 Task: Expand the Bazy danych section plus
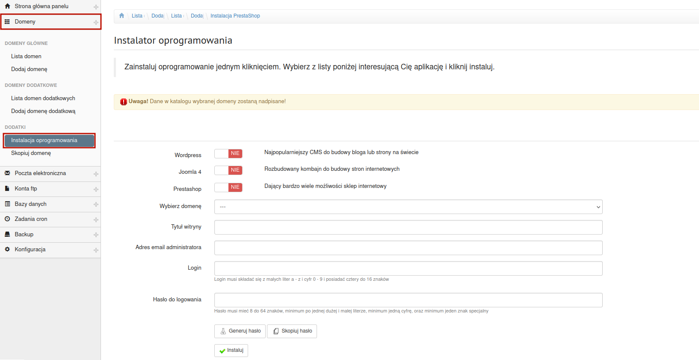pyautogui.click(x=96, y=205)
